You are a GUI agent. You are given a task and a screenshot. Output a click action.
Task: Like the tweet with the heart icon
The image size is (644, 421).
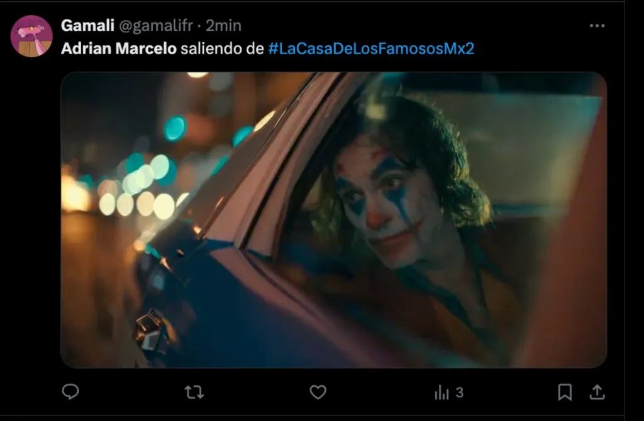coord(318,392)
